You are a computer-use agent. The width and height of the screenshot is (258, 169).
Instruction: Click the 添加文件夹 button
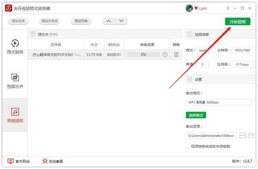50,21
